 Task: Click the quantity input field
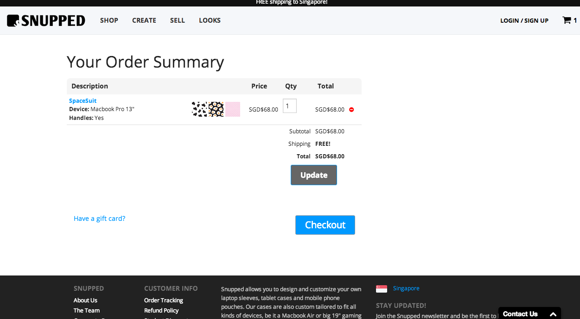tap(290, 106)
